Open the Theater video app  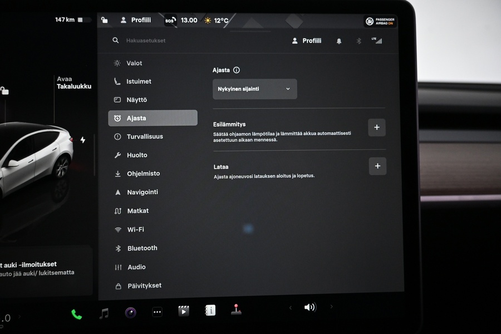click(183, 311)
